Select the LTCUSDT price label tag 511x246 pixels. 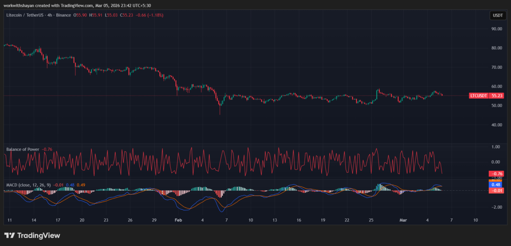479,96
